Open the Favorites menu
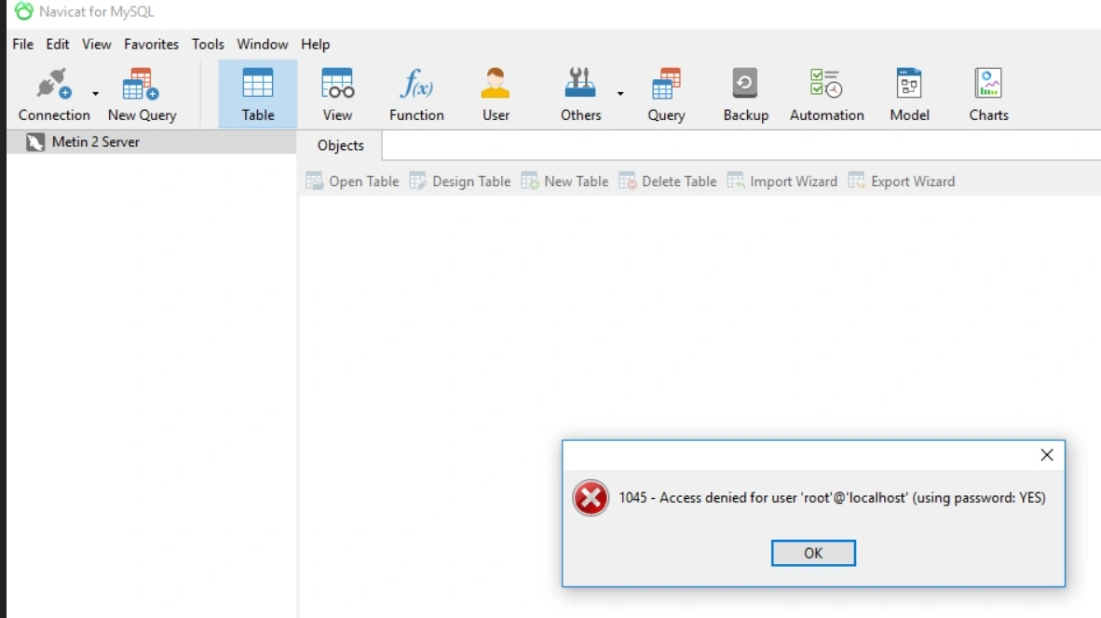Screen dimensions: 1101x618 151,44
